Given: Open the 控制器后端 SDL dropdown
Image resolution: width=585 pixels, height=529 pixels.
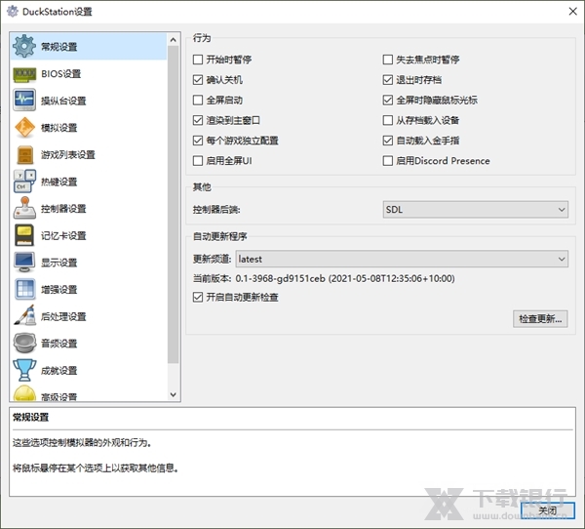Looking at the screenshot, I should [x=476, y=210].
